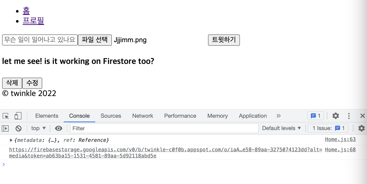Screen dimensions: 367x184
Task: Show the console sidebar panel icon
Action: 5,128
